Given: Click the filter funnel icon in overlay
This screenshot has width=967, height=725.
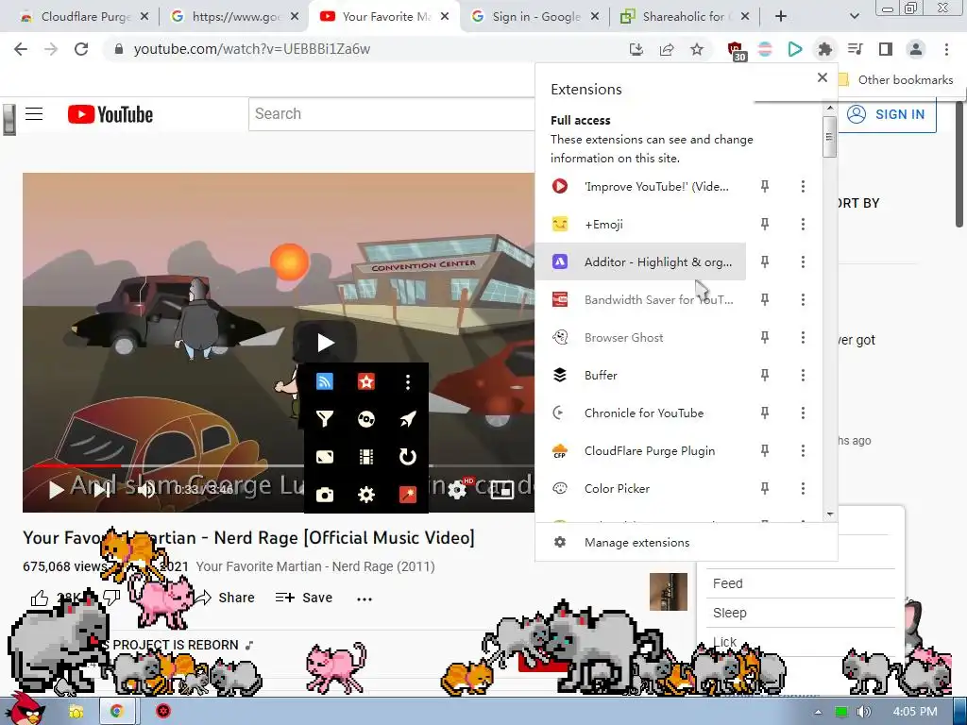Looking at the screenshot, I should coord(325,419).
